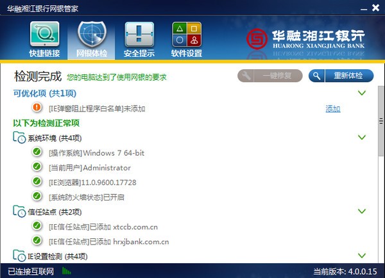Click green check beside IE浏览器 version
This screenshot has height=278, width=385.
coord(37,181)
